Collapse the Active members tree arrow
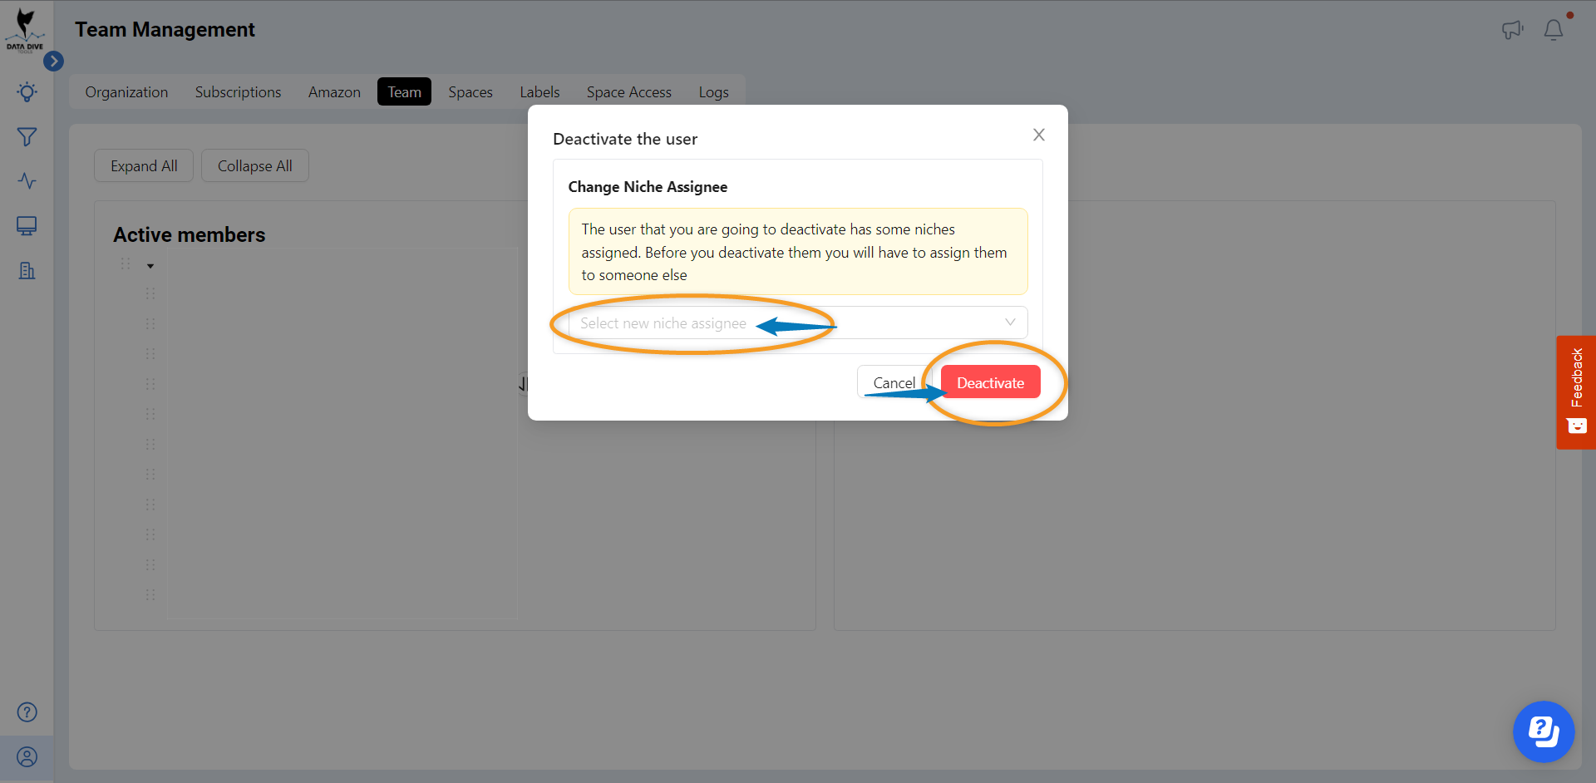This screenshot has height=783, width=1596. pos(150,266)
